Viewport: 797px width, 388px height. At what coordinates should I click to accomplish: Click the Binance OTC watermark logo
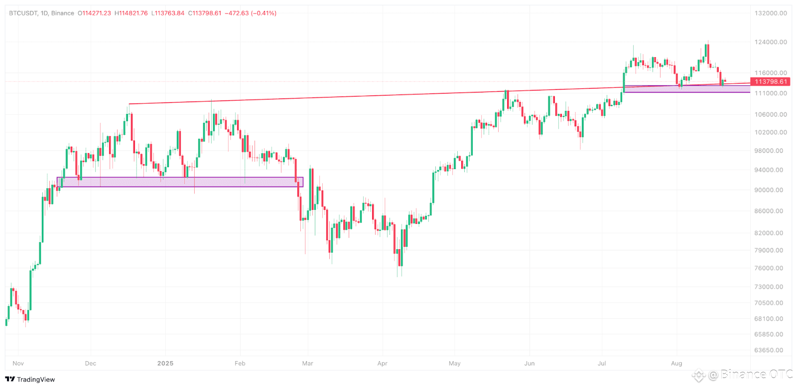pyautogui.click(x=699, y=375)
